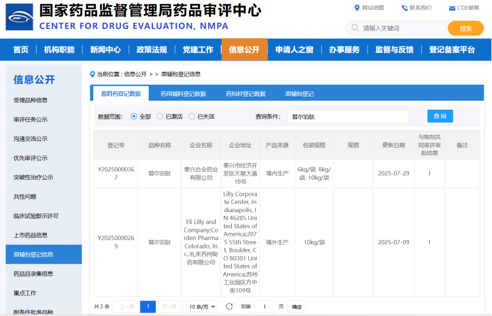Image resolution: width=492 pixels, height=316 pixels.
Task: Click the current location pin icon
Action: pos(92,74)
